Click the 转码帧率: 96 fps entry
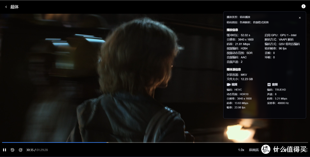 coord(275,49)
